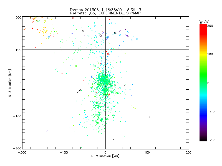Image resolution: width=222 pixels, height=166 pixels.
Task: Click the x-axis tick label '200'
Action: (189, 152)
